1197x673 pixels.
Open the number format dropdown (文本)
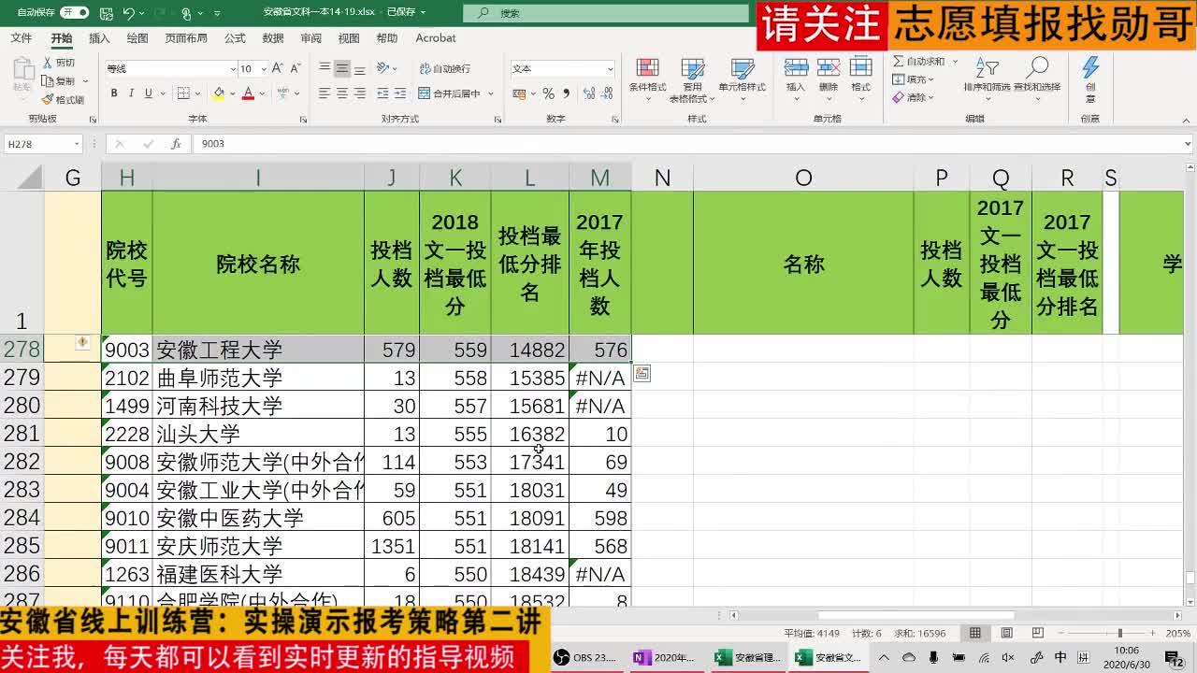click(x=611, y=69)
